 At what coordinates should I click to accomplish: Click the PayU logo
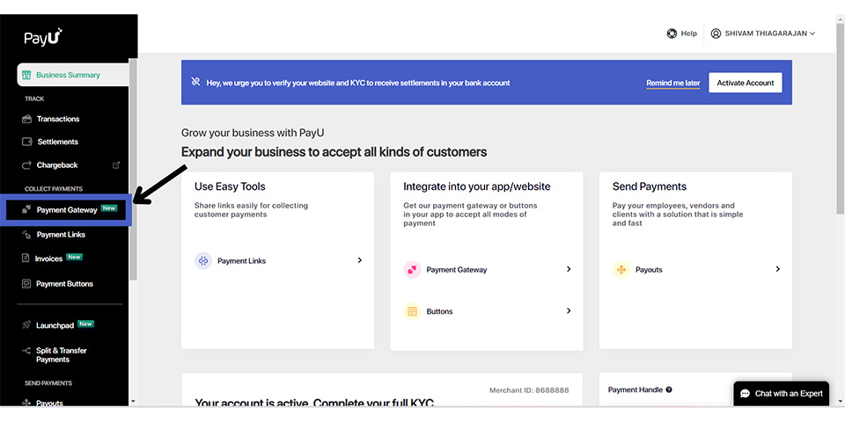[x=42, y=37]
